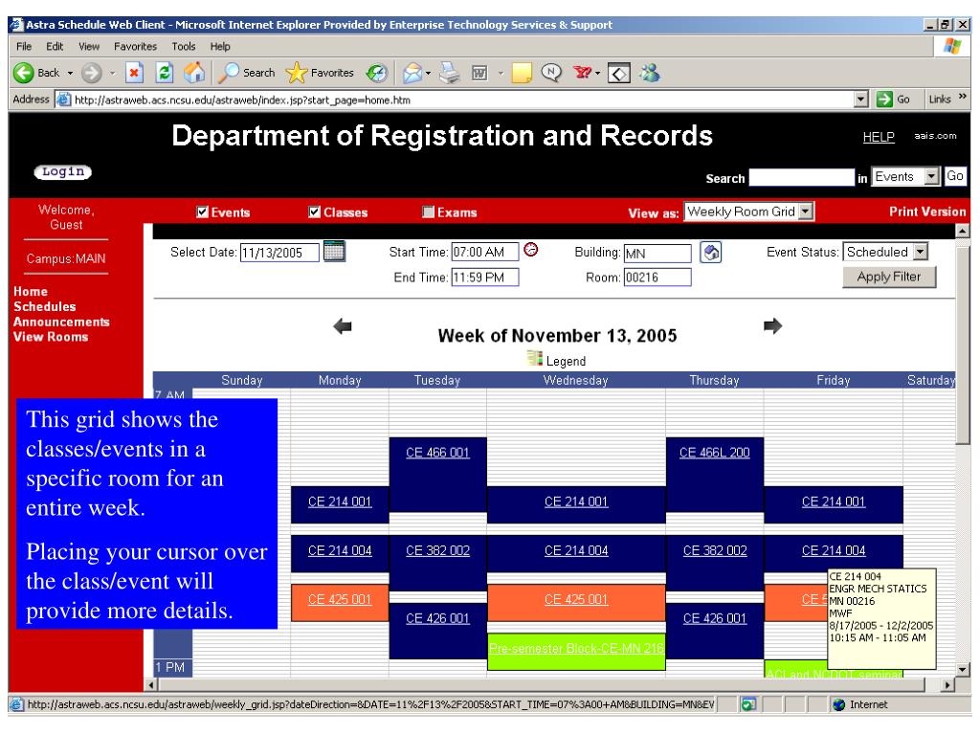Uncheck the Classes checkbox
This screenshot has height=735, width=980.
(314, 212)
